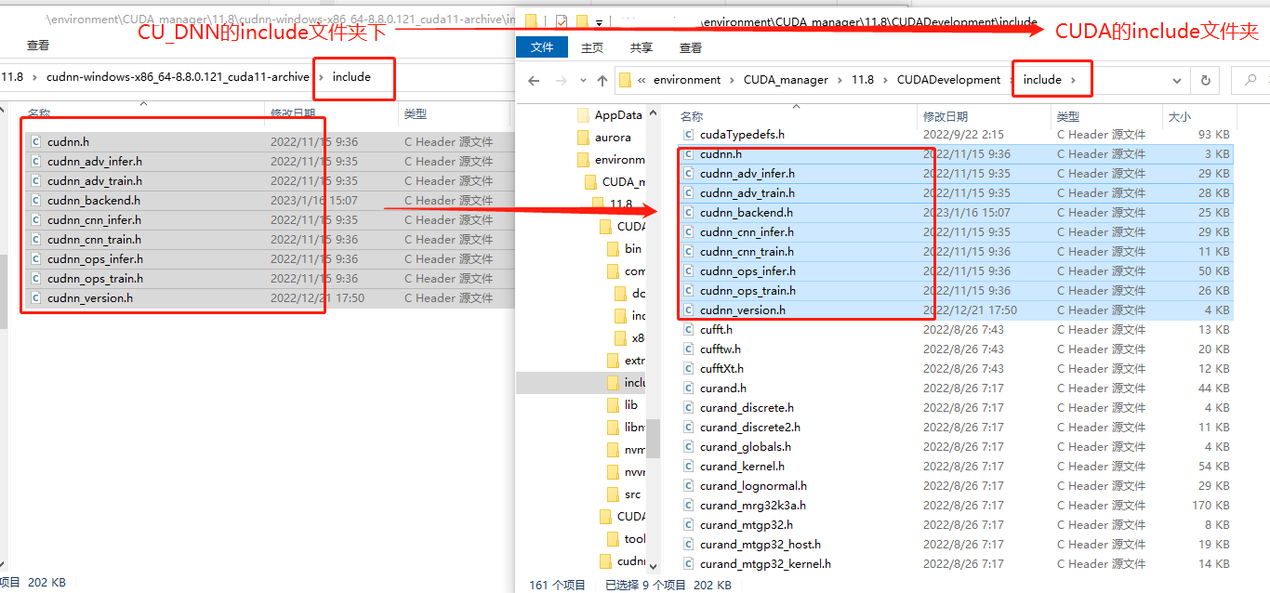Screen dimensions: 1270x593
Task: Click the up-one-level arrow in right window
Action: (x=602, y=81)
